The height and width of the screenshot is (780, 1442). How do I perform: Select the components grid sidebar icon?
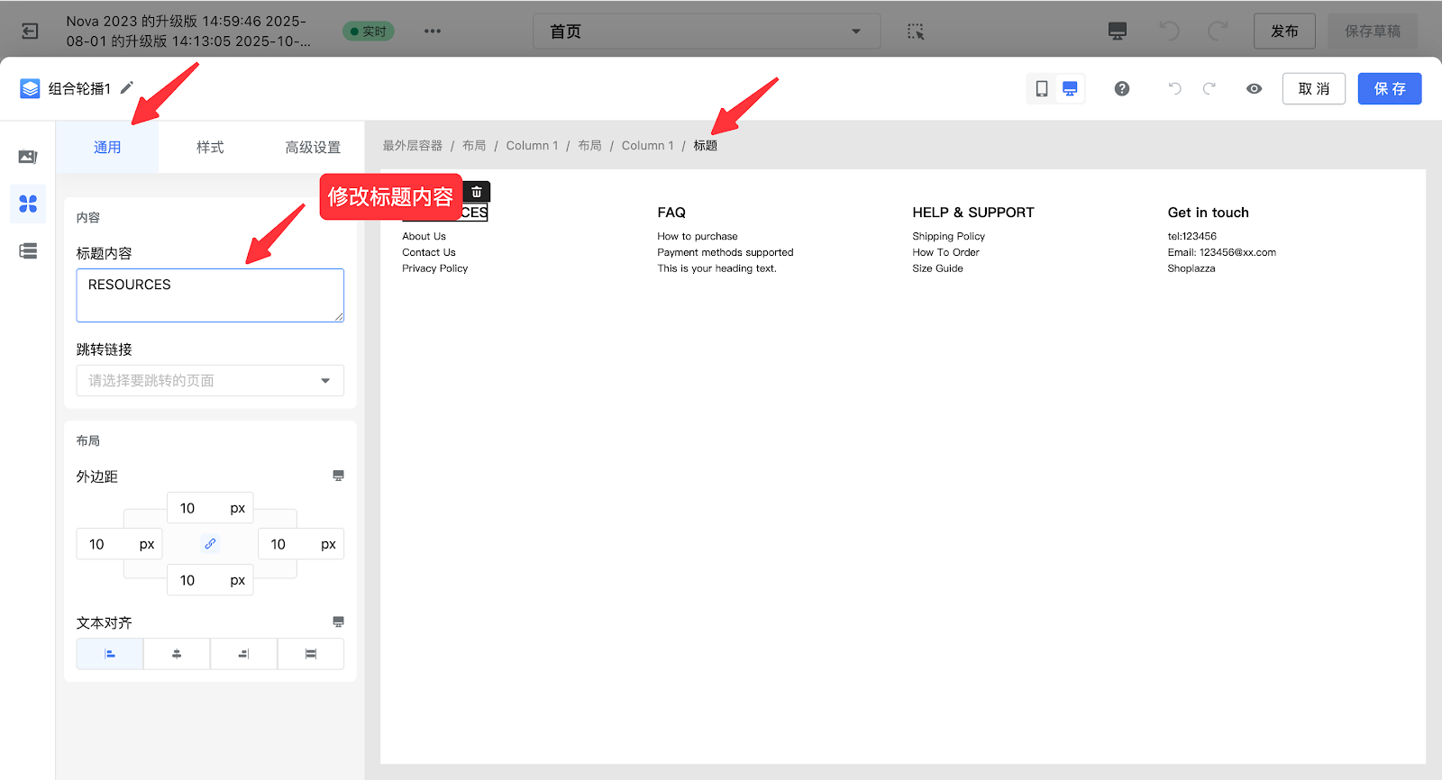click(28, 204)
